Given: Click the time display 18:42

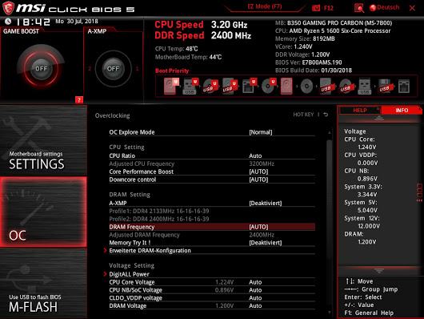Looking at the screenshot, I should tap(34, 22).
